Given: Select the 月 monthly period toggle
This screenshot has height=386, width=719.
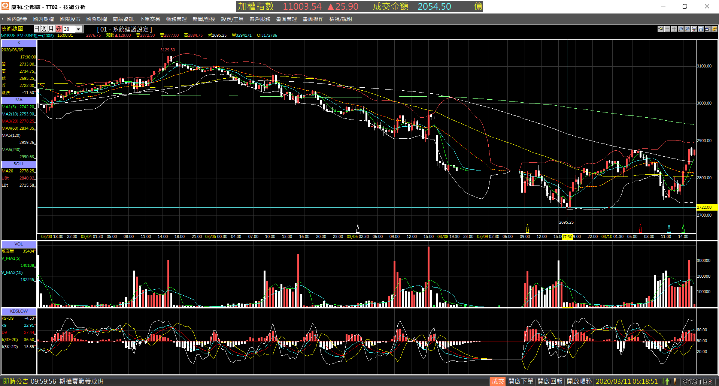Looking at the screenshot, I should pyautogui.click(x=51, y=29).
